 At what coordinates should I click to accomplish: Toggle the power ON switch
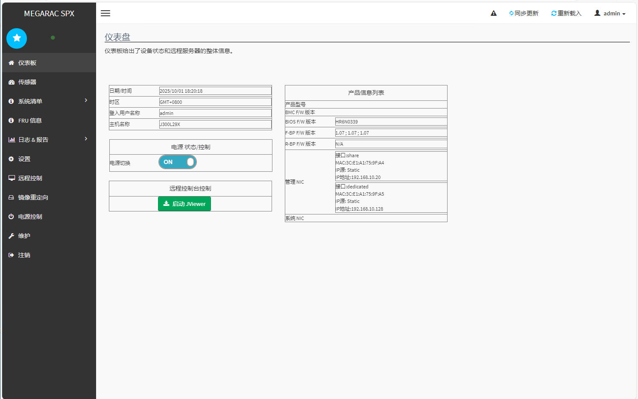(178, 162)
